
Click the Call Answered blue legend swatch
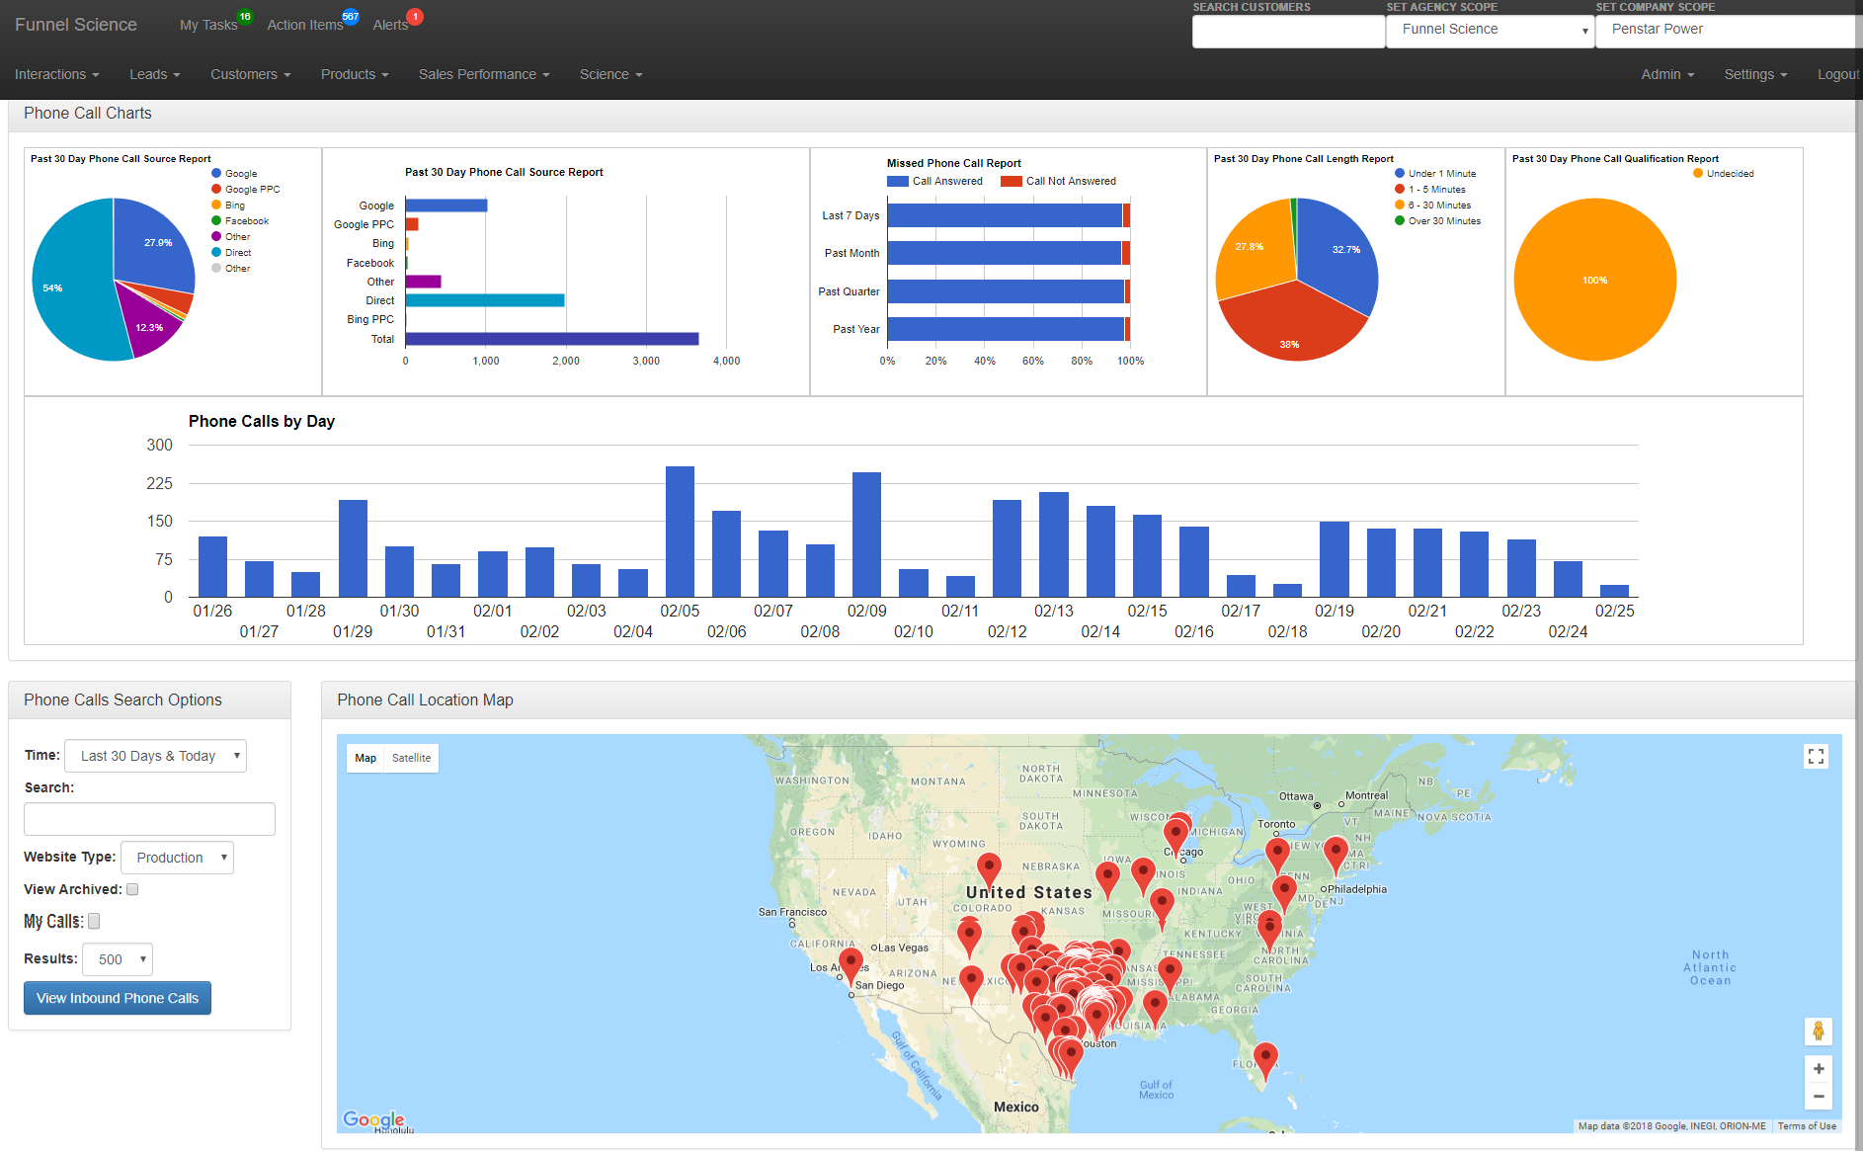tap(897, 181)
